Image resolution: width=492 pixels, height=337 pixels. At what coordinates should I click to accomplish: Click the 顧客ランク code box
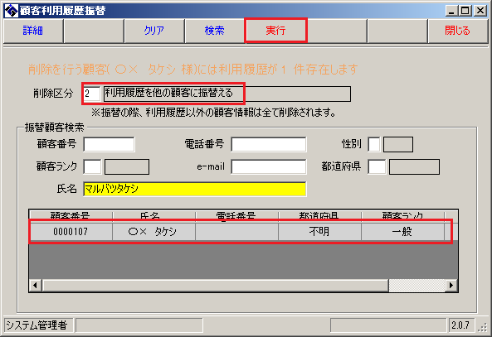click(92, 166)
